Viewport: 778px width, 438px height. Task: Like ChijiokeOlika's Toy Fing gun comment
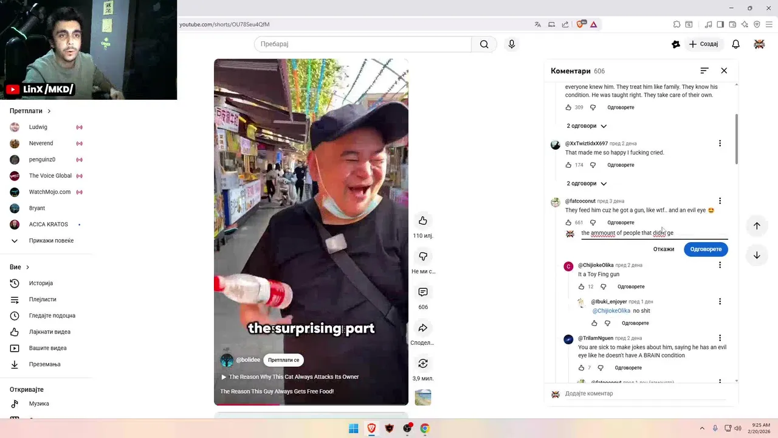pos(581,287)
